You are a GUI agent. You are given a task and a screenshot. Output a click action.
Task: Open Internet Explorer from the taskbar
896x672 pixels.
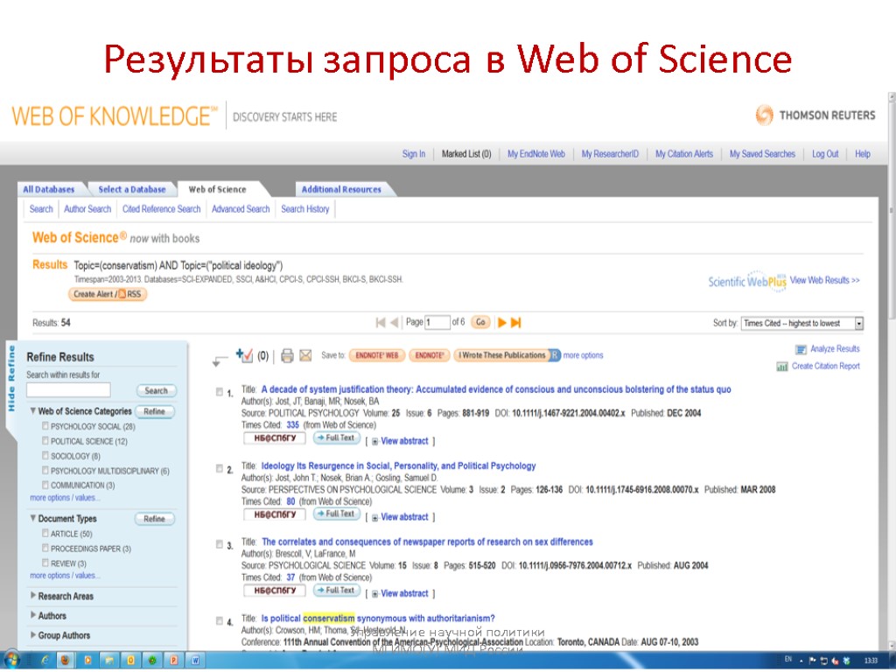click(45, 661)
